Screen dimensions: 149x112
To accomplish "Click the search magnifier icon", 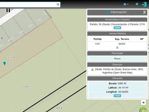I will point(58,4).
